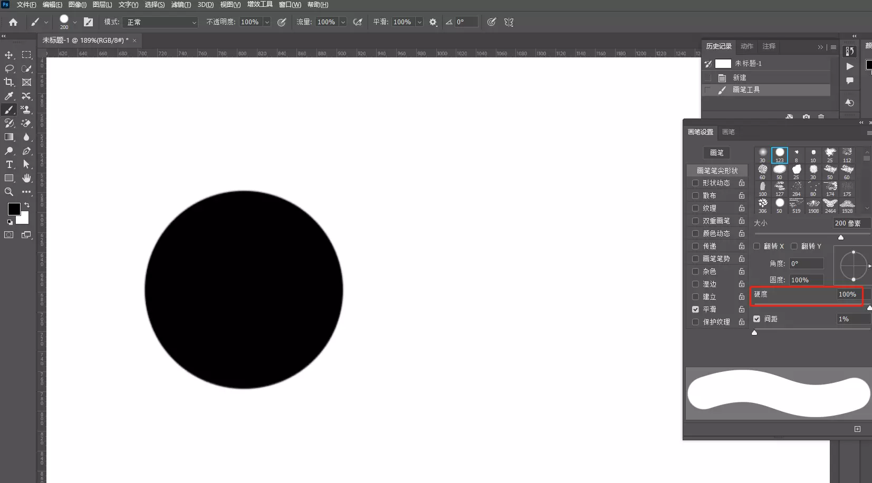
Task: Open the 模式 blend mode dropdown
Action: 160,22
